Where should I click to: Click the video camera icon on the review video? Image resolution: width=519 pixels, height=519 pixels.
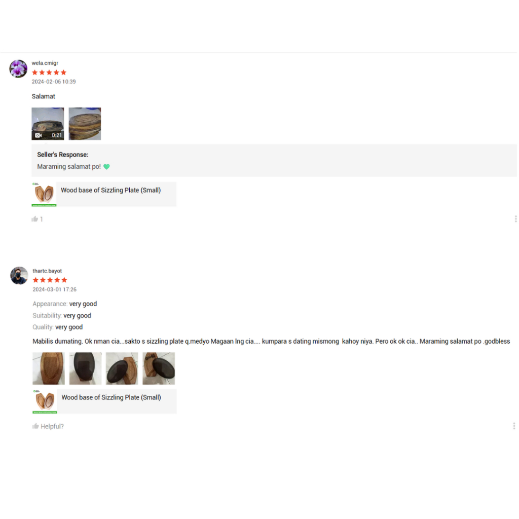(39, 135)
